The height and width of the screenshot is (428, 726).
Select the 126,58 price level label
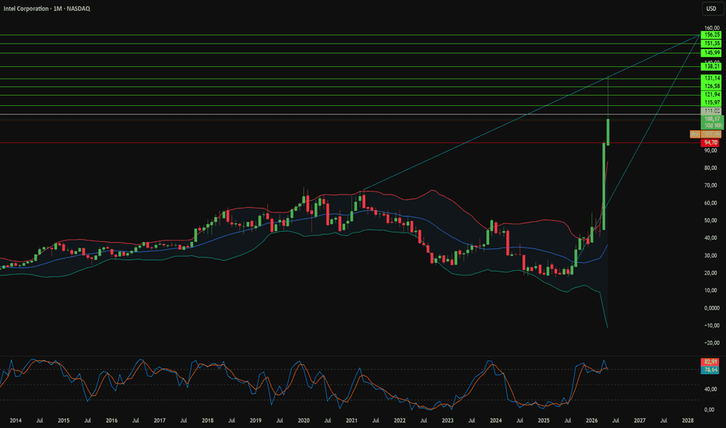(712, 86)
